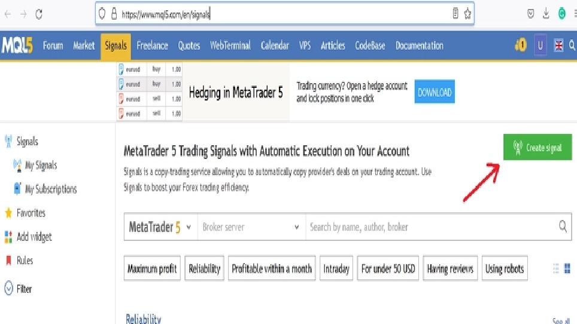Filter For under 50 USD
Screen dimensions: 577x324
[x=388, y=268]
